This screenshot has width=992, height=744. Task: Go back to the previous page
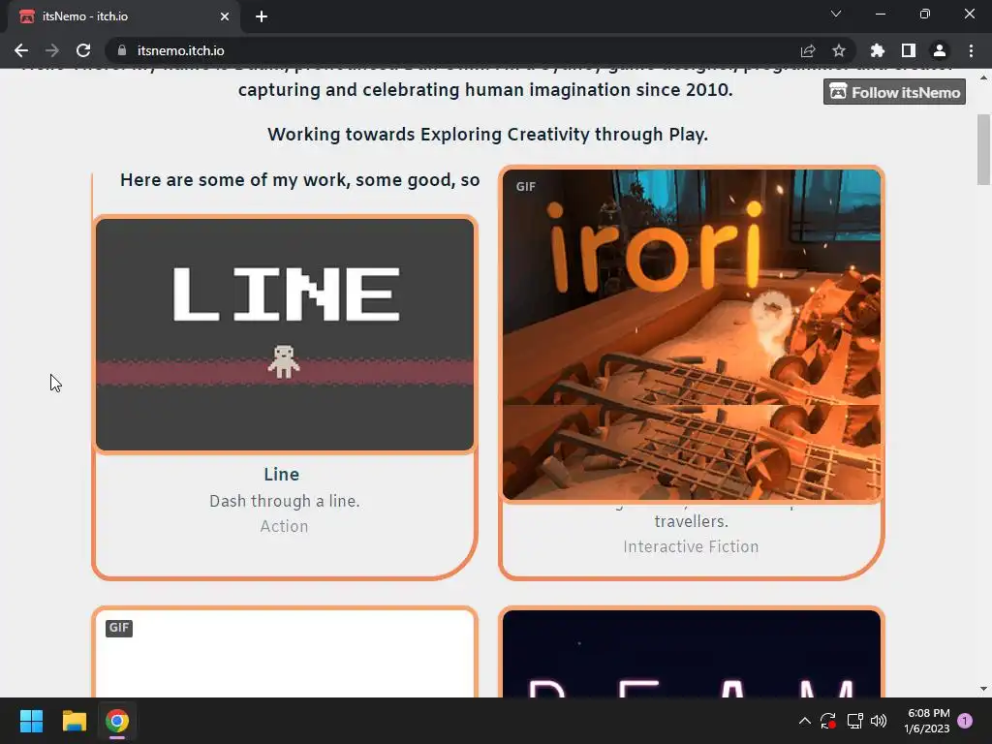[21, 50]
